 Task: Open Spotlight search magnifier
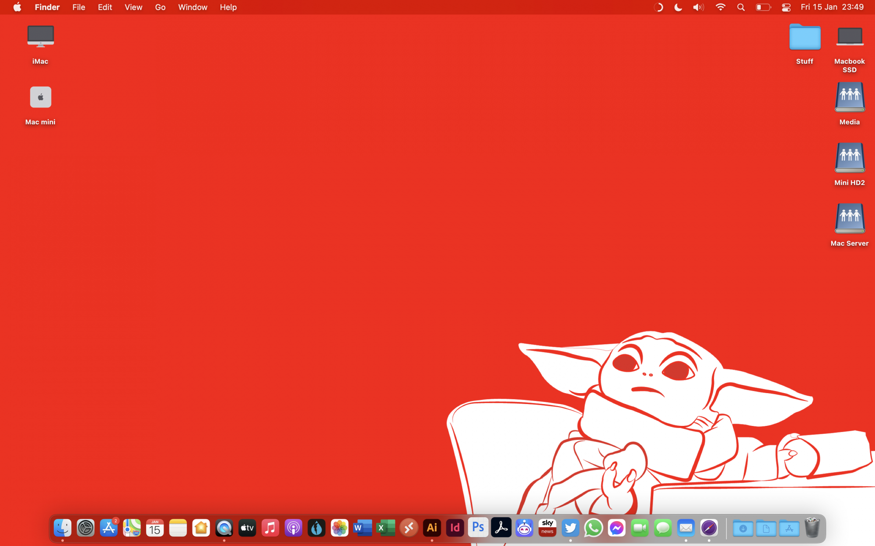[x=741, y=7]
